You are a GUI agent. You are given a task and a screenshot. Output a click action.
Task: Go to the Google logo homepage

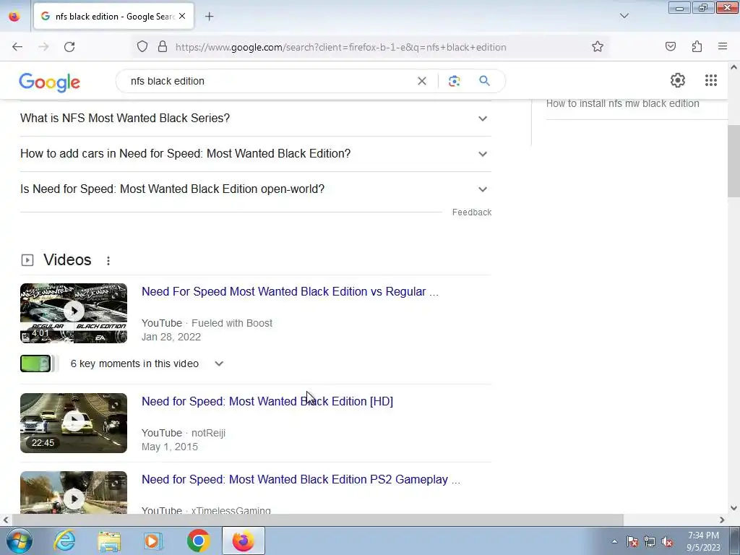tap(50, 82)
